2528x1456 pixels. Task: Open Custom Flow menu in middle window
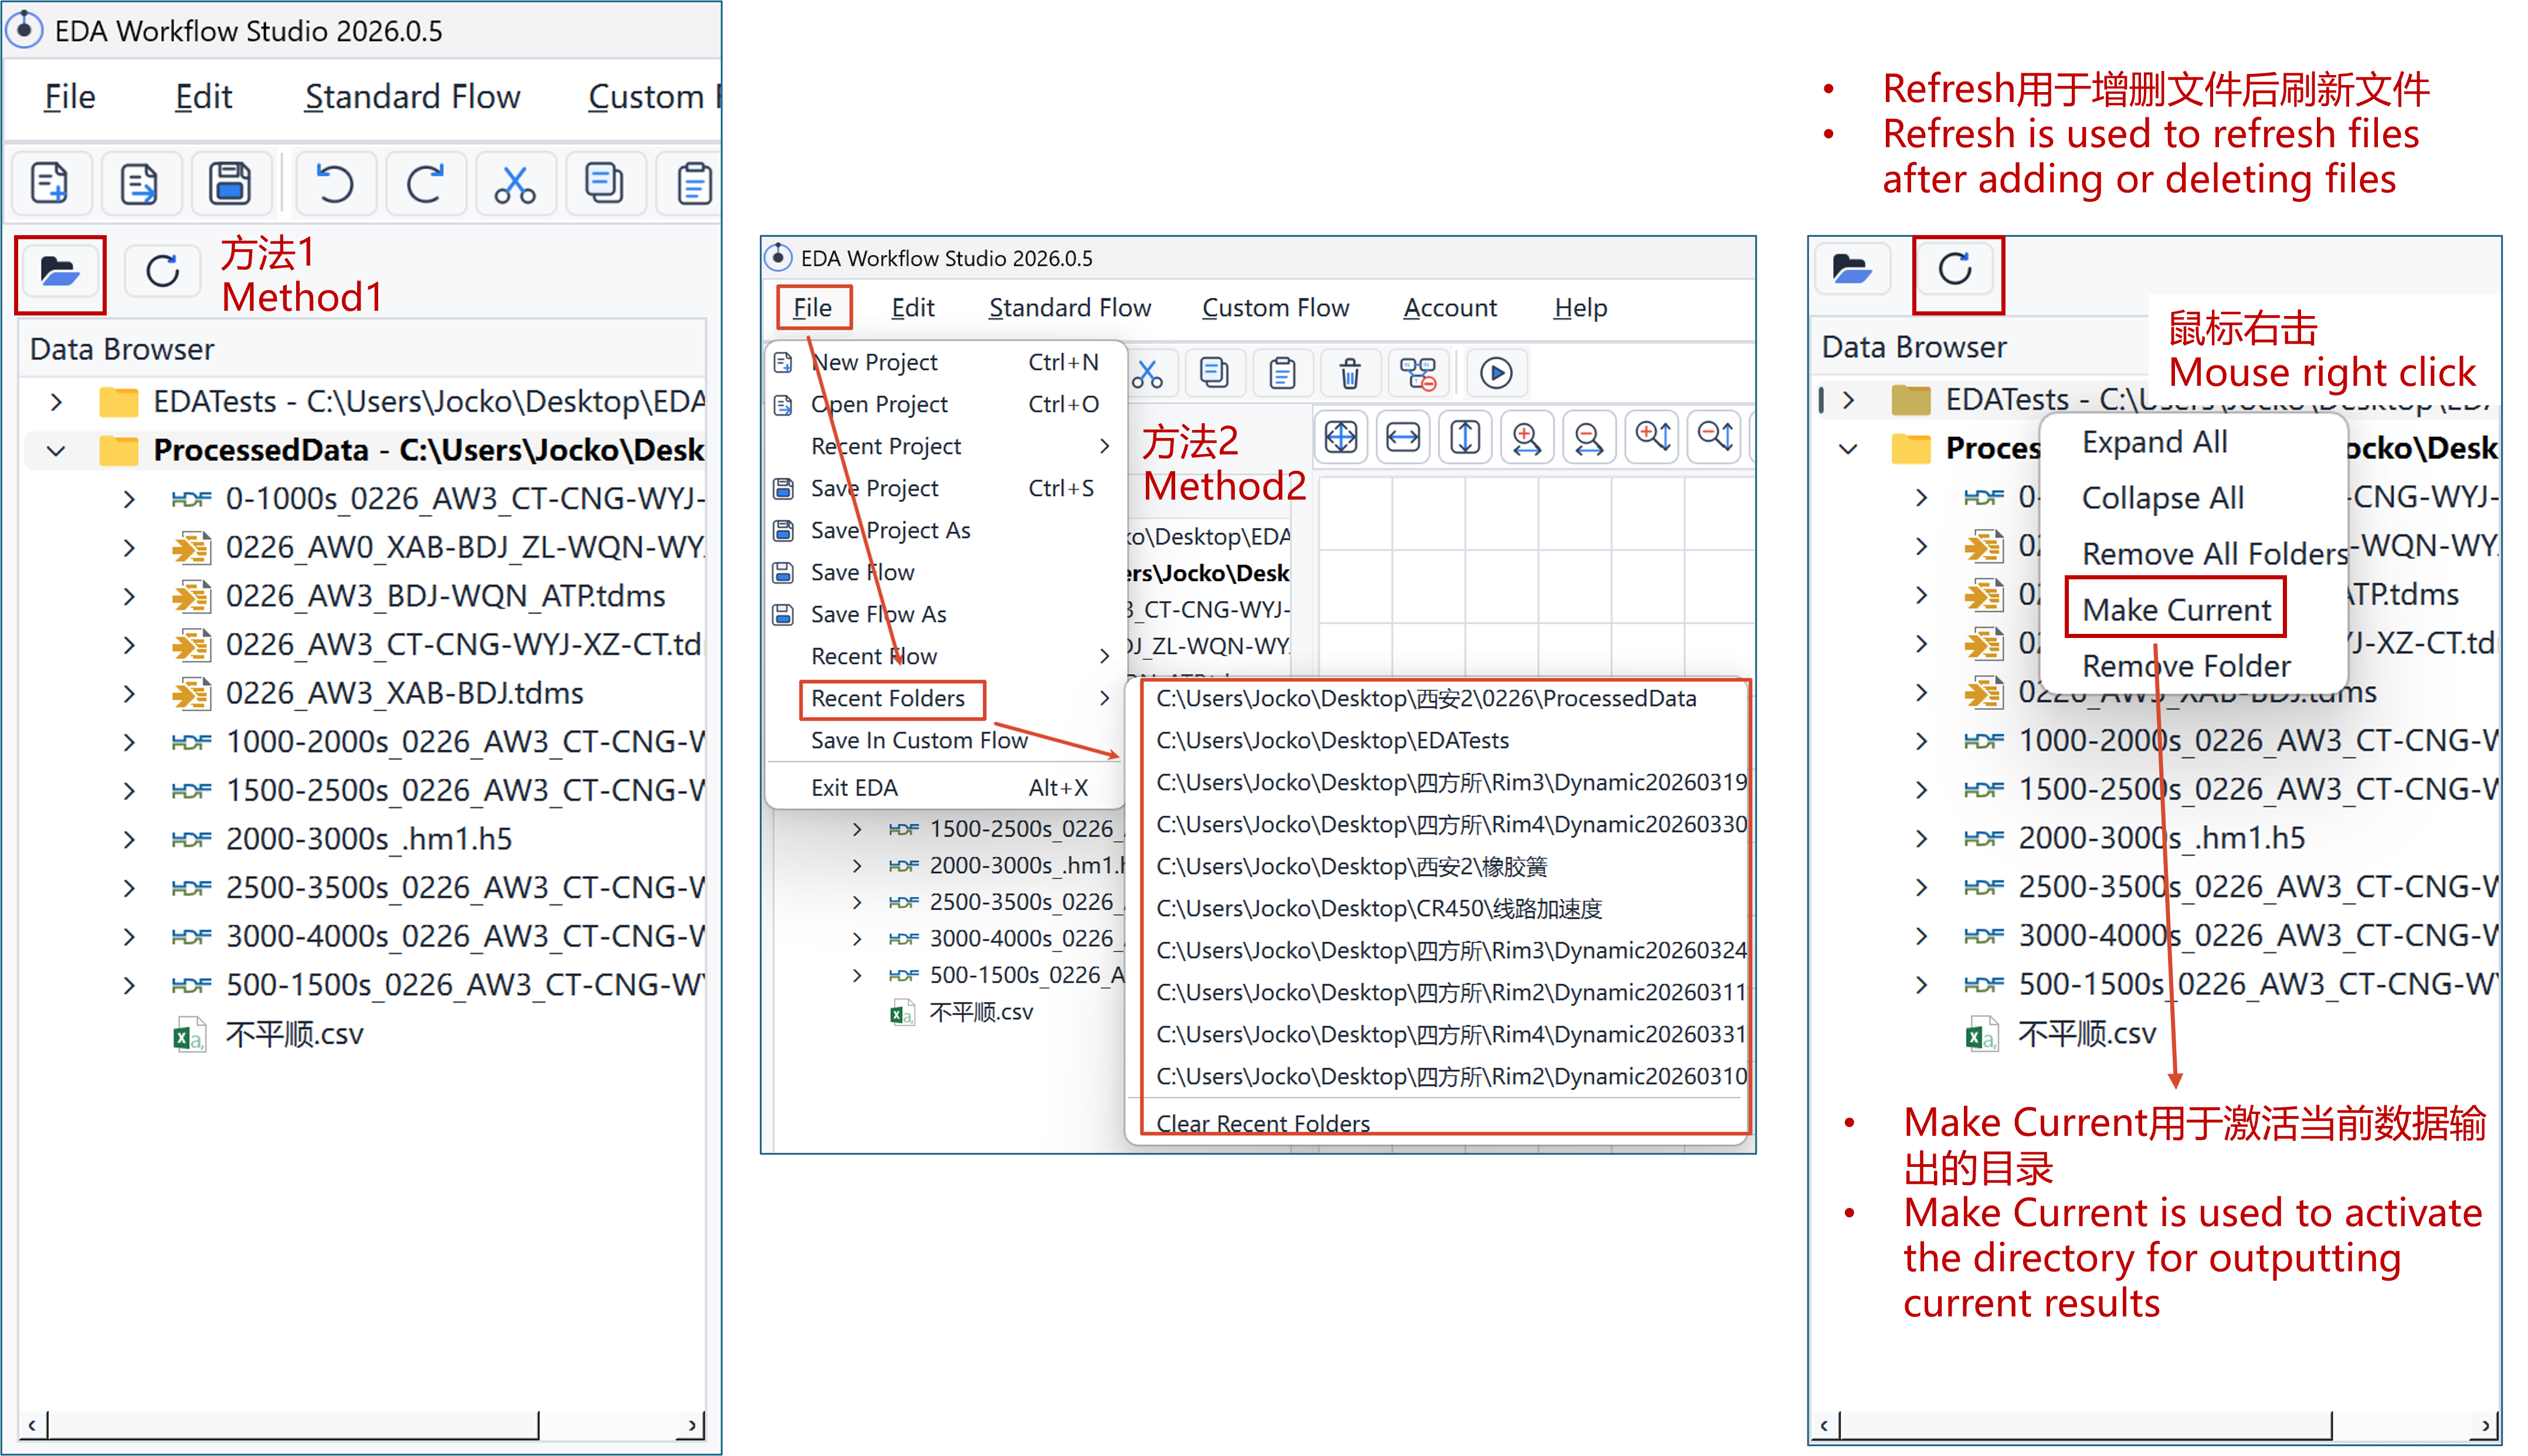pyautogui.click(x=1276, y=308)
